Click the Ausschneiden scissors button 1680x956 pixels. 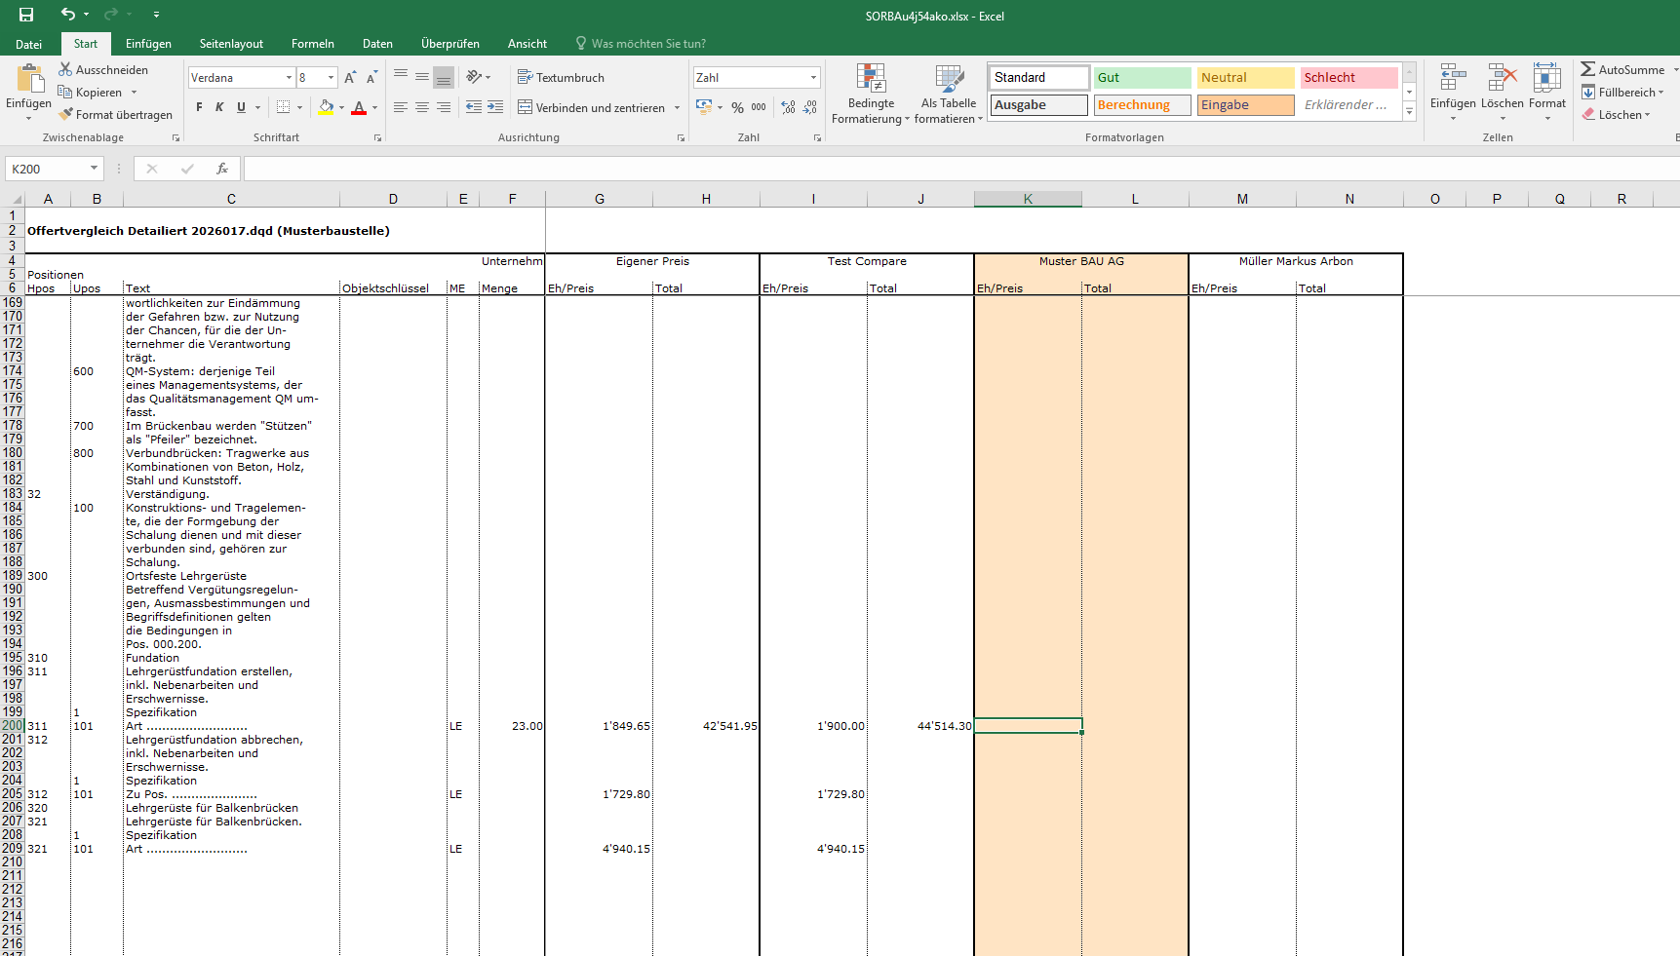coord(103,70)
